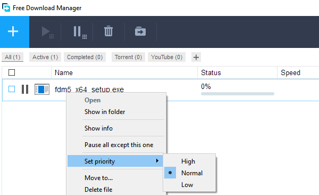Open the Torrent (0) filter tab
The image size is (319, 195).
click(128, 57)
